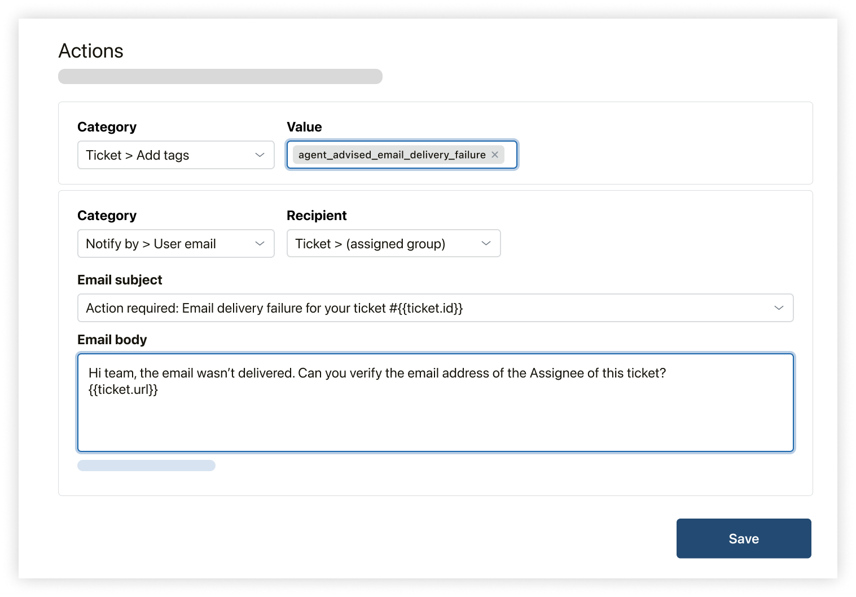Click the chevron on the Add tags dropdown
The image size is (856, 597).
tap(260, 155)
